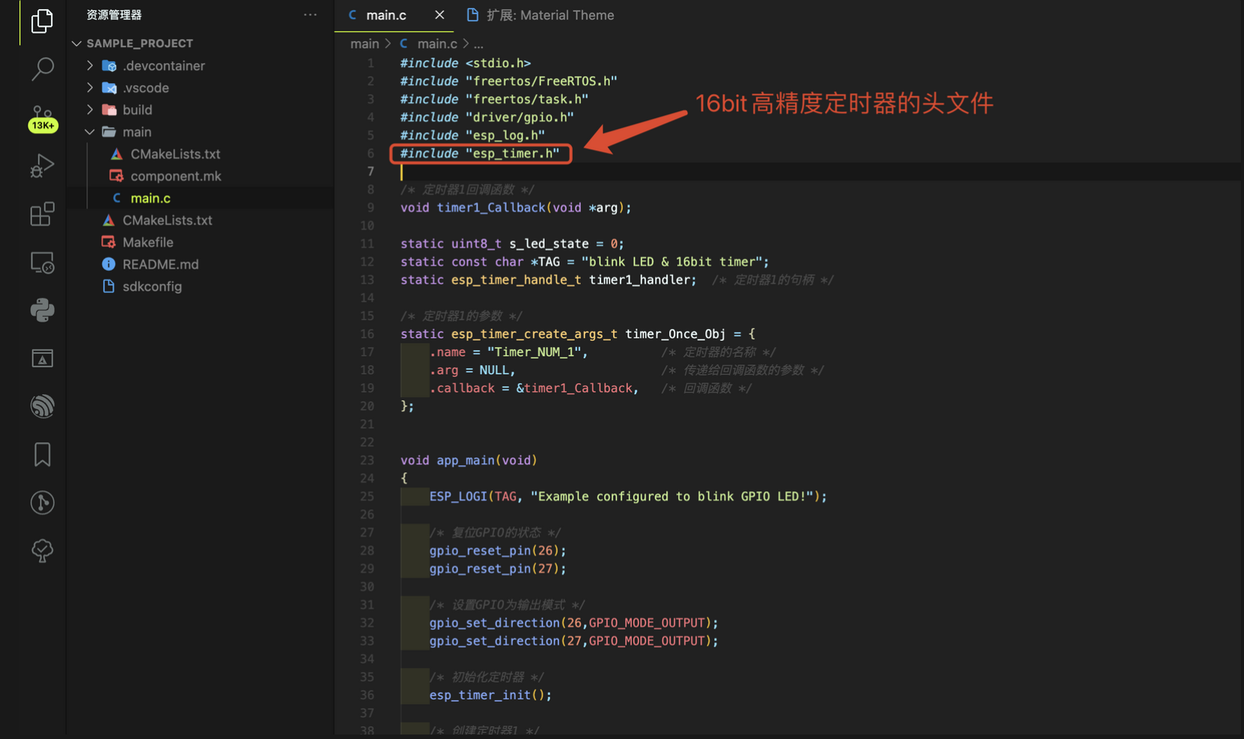Open the Python activity bar icon

click(42, 310)
